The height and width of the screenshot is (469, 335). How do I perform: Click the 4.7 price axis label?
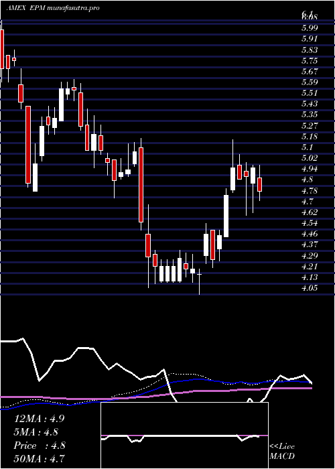[308, 201]
